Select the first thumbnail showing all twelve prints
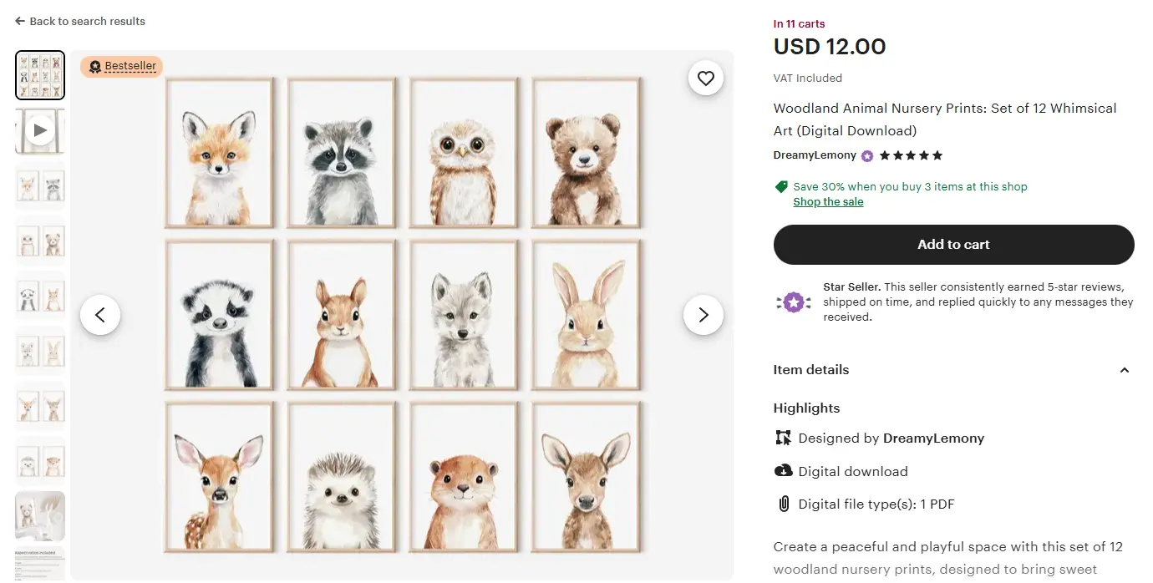The width and height of the screenshot is (1153, 583). coord(40,75)
